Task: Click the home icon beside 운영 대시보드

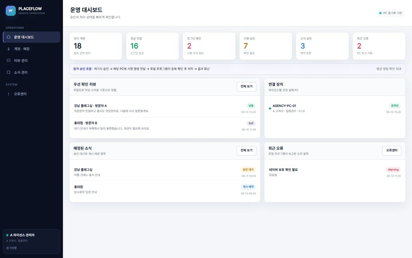Action: tap(9, 37)
